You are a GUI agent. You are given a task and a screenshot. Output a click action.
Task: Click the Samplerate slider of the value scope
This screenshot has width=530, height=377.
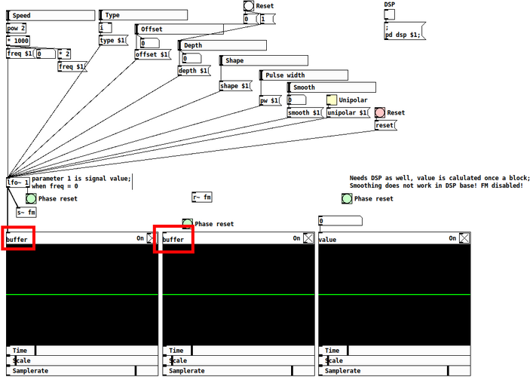(394, 370)
